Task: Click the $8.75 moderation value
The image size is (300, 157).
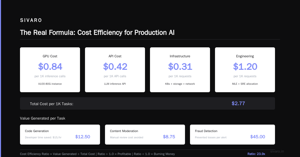Action: tap(169, 137)
